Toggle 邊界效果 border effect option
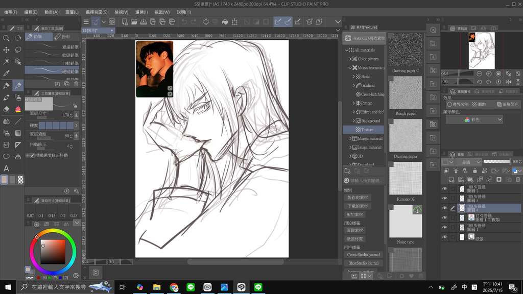 pos(458,104)
